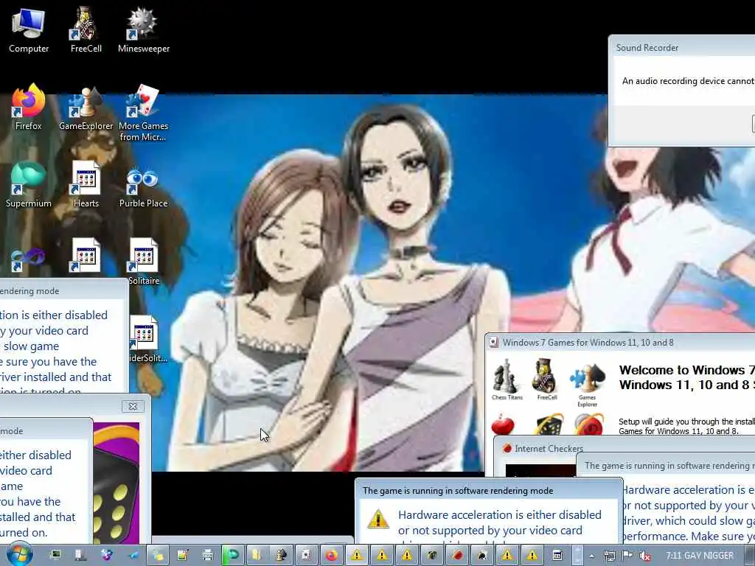
Task: Click the Sound Recorder dialog title bar
Action: [681, 47]
